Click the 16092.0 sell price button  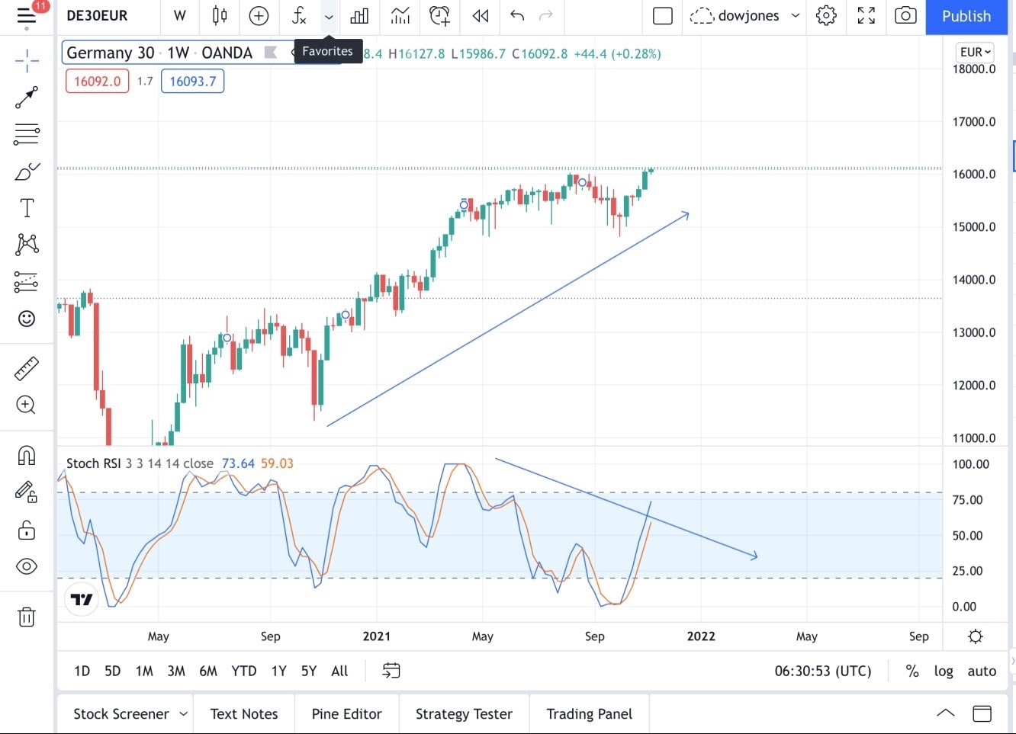(97, 81)
